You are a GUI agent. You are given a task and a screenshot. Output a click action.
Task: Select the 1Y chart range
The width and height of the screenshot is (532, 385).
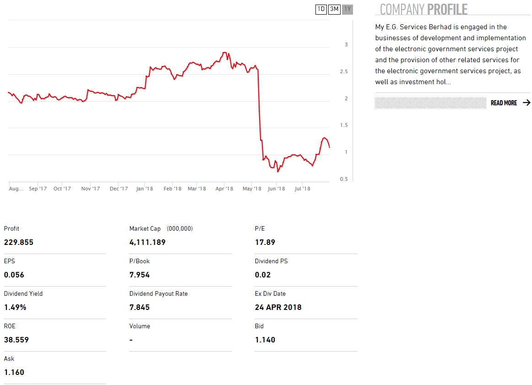(x=347, y=9)
